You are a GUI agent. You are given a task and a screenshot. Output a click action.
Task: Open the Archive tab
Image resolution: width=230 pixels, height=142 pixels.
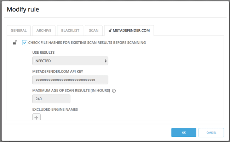click(44, 31)
